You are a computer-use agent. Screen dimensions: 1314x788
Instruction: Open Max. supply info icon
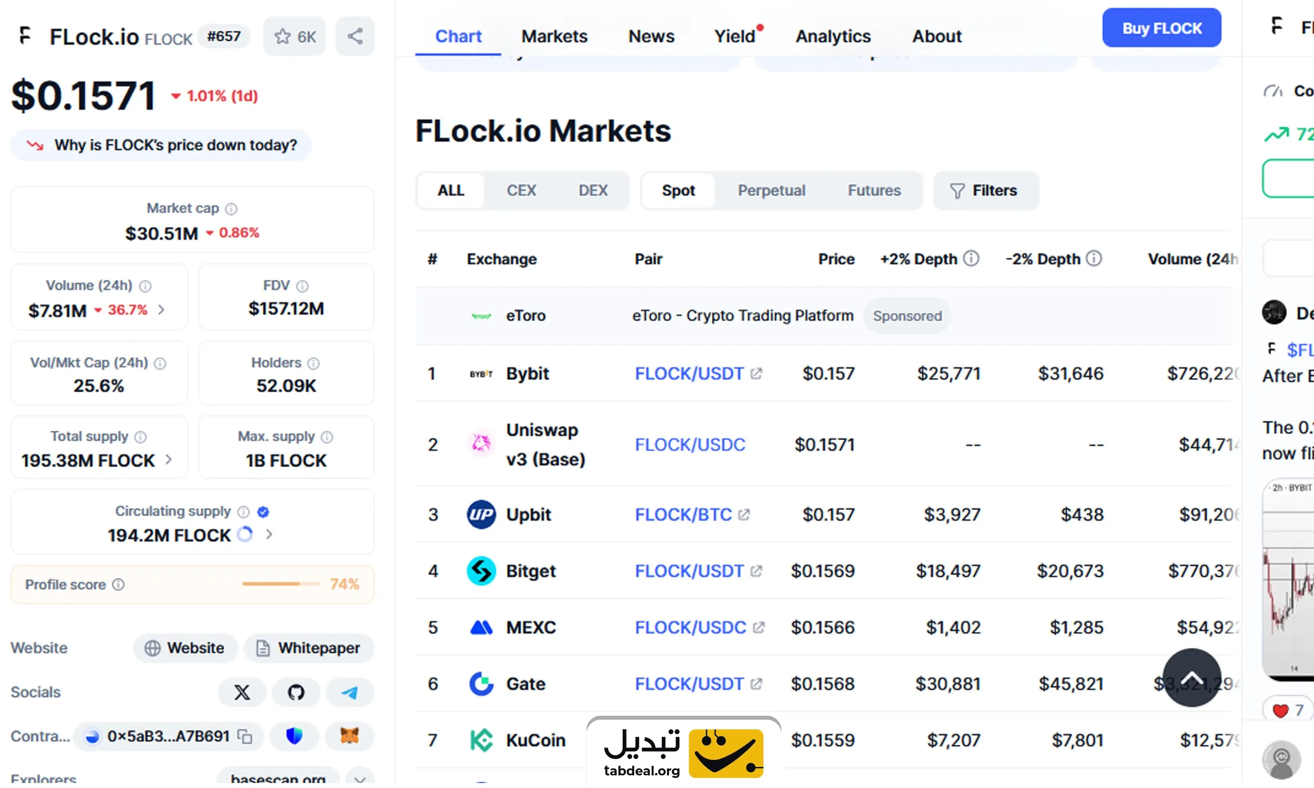(x=327, y=437)
